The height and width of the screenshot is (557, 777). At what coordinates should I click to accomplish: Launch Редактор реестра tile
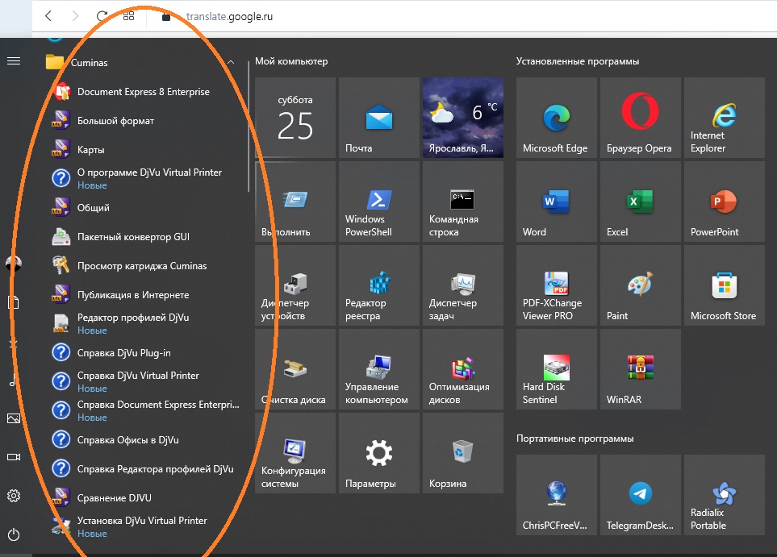[x=379, y=285]
